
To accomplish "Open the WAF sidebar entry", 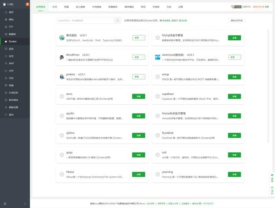I will [15, 63].
